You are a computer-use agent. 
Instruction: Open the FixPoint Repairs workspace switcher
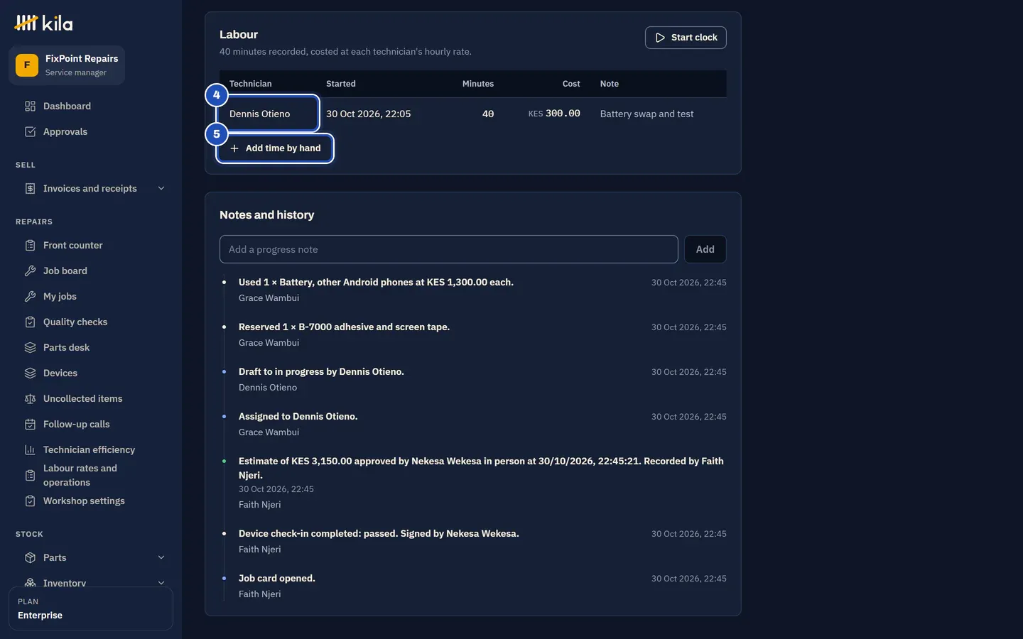click(x=67, y=65)
